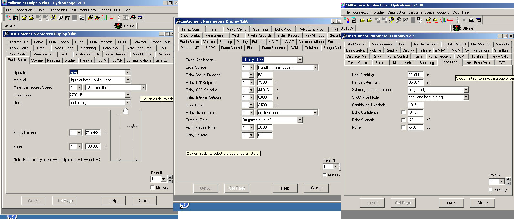Click the Range Extension value field
The width and height of the screenshot is (514, 219).
(416, 82)
